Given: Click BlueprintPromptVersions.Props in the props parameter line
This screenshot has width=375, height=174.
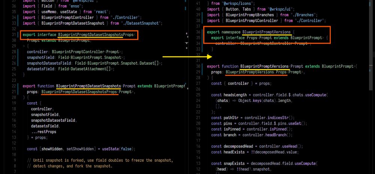Looking at the screenshot, I should 256,72.
